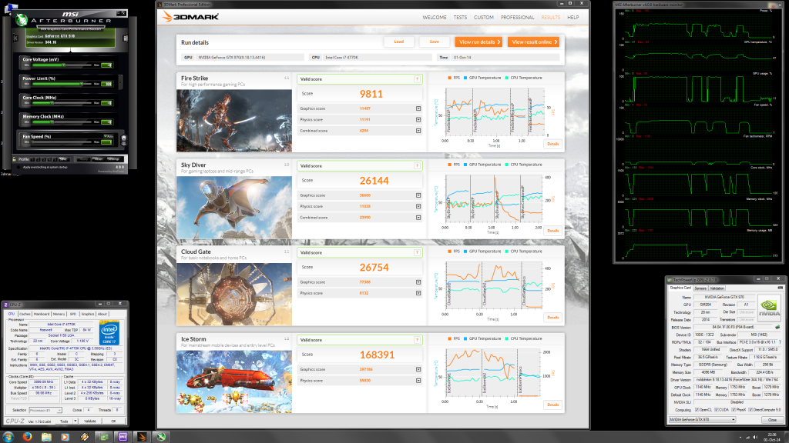This screenshot has height=443, width=789.
Task: Toggle the OpenCL checkbox in GPU-Z
Action: [x=697, y=409]
